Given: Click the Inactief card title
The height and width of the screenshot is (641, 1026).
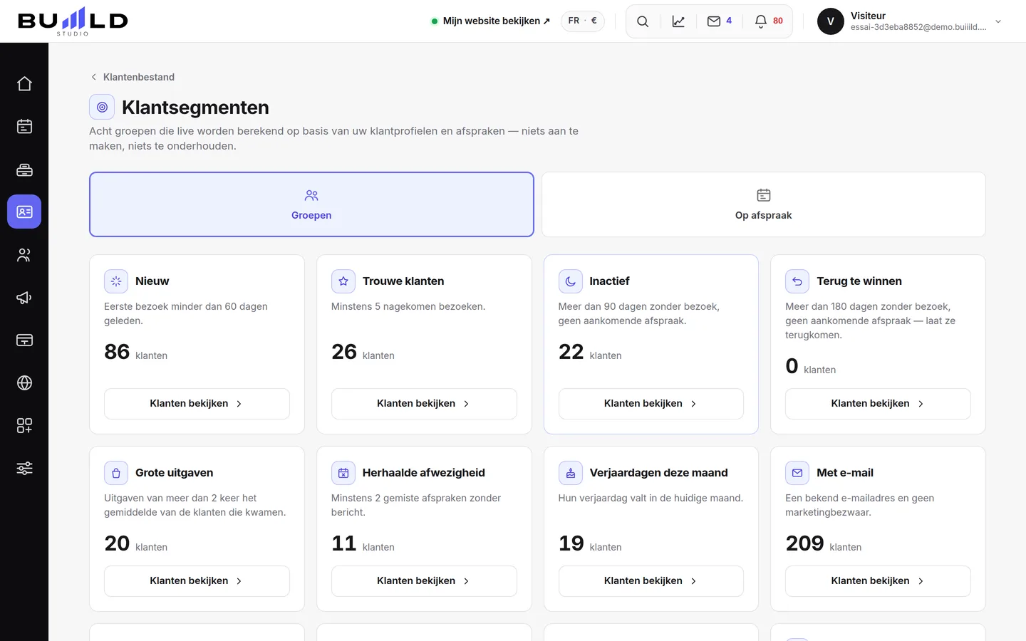Looking at the screenshot, I should 609,281.
